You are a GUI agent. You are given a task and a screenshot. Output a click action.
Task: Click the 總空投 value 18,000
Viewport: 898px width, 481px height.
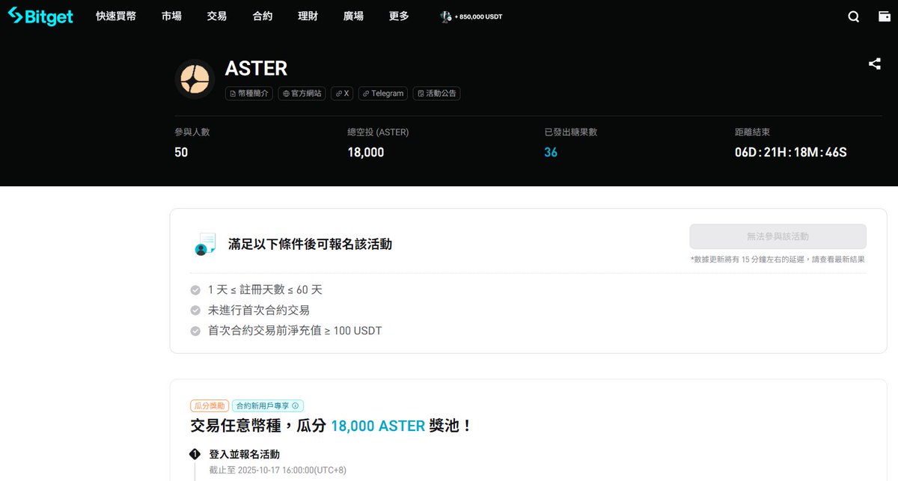366,153
